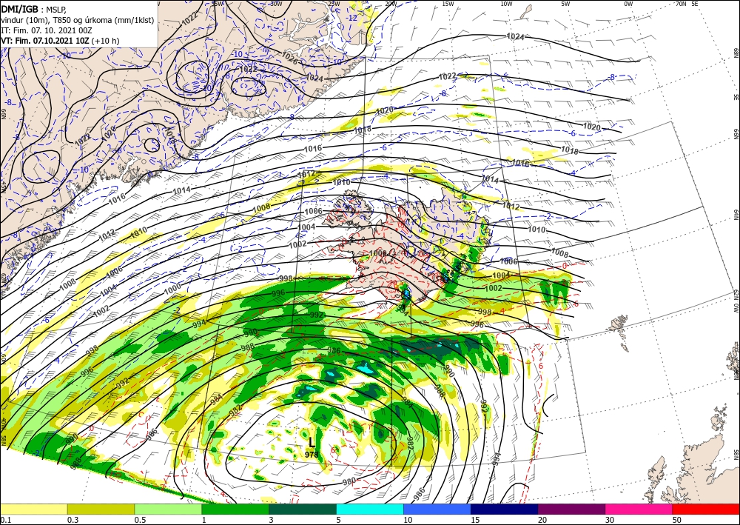
Task: Select the green 1–3 legend color band
Action: tap(235, 509)
